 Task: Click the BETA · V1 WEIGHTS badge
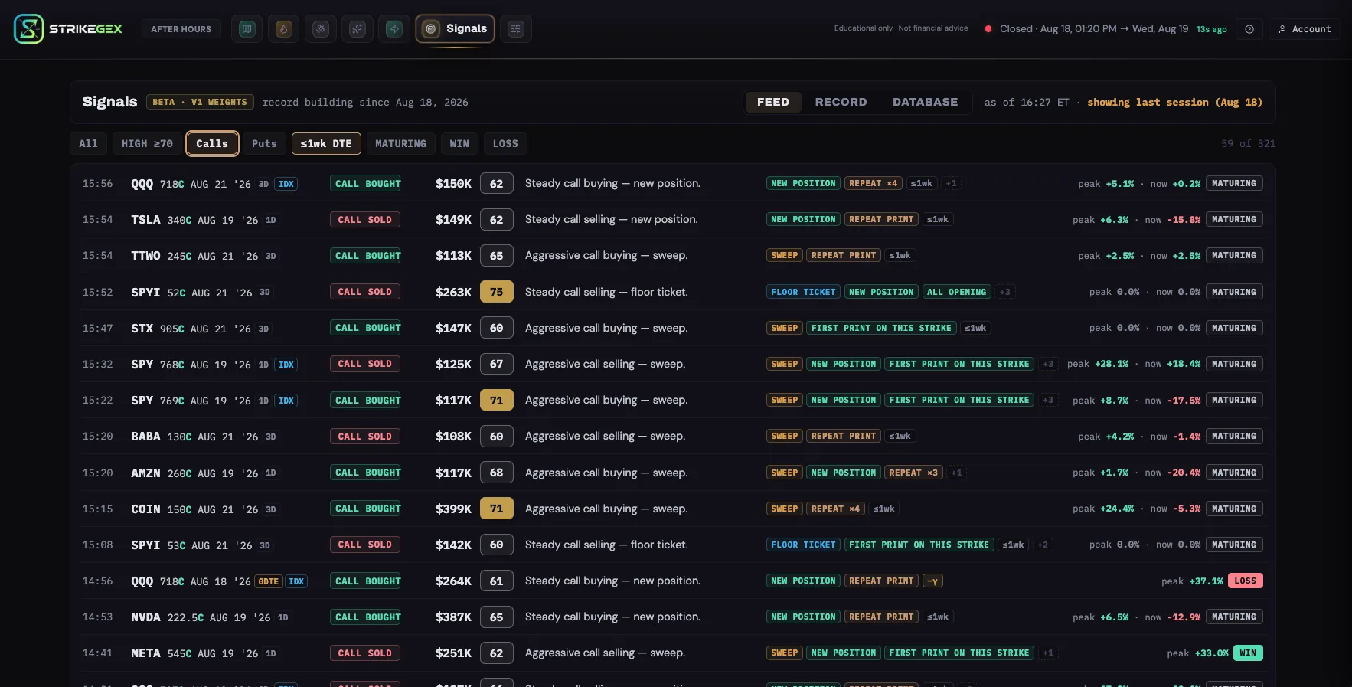(x=200, y=102)
